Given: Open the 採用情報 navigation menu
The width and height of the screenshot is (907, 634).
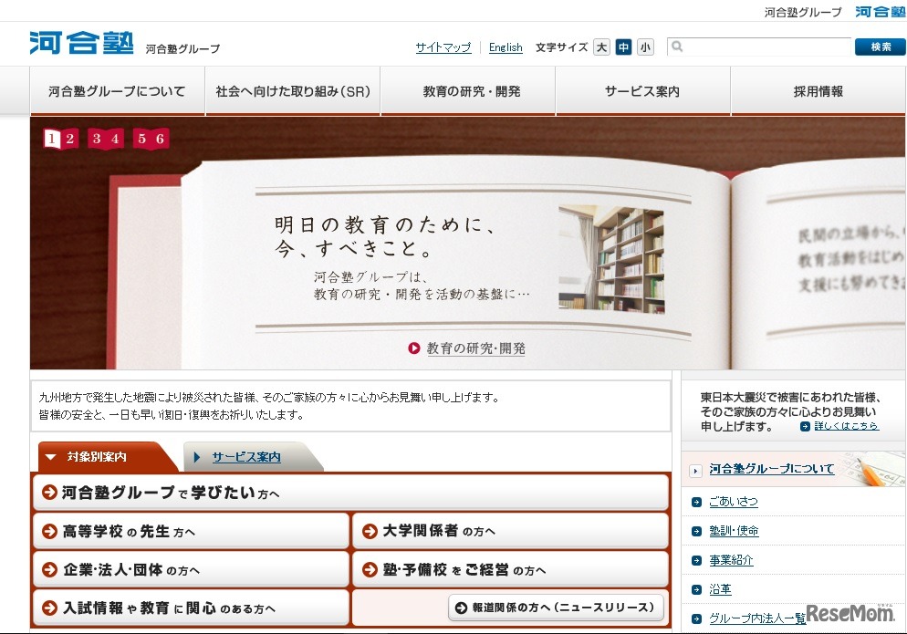Looking at the screenshot, I should 817,90.
